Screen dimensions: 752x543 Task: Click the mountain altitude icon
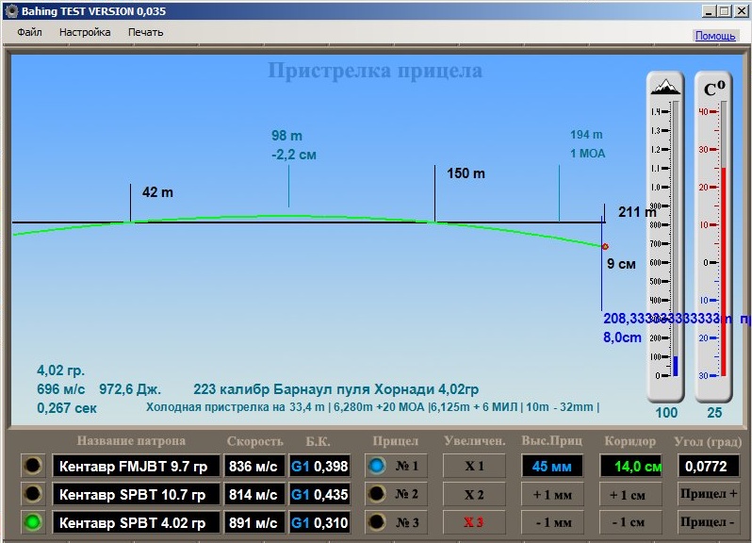666,87
